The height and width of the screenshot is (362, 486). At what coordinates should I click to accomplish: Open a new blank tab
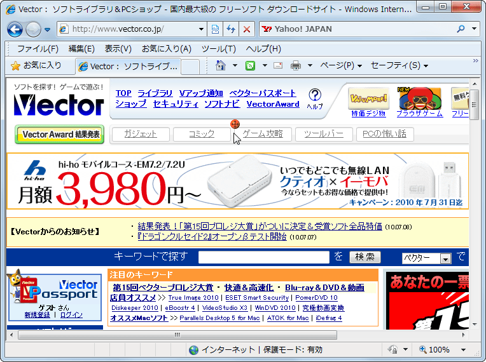(190, 67)
